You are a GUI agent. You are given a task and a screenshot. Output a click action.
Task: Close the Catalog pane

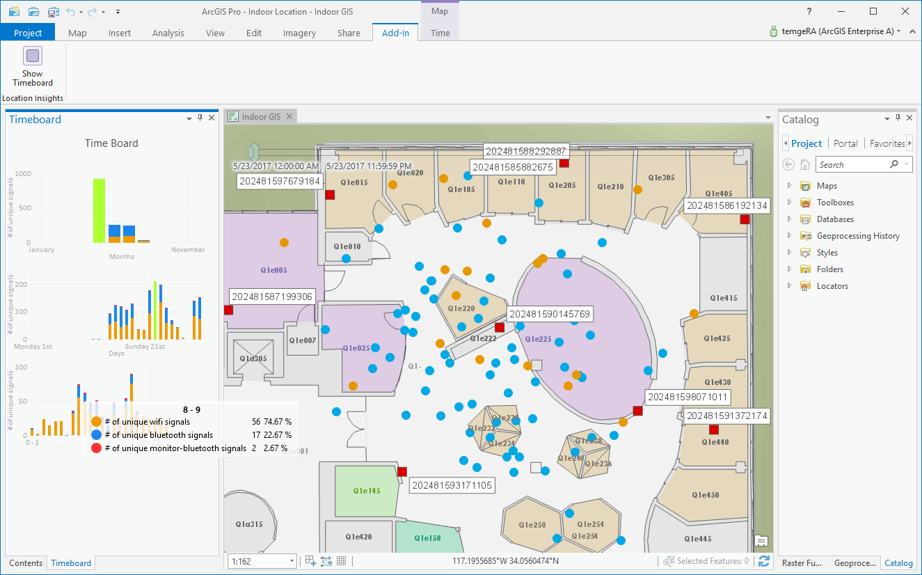pos(909,118)
